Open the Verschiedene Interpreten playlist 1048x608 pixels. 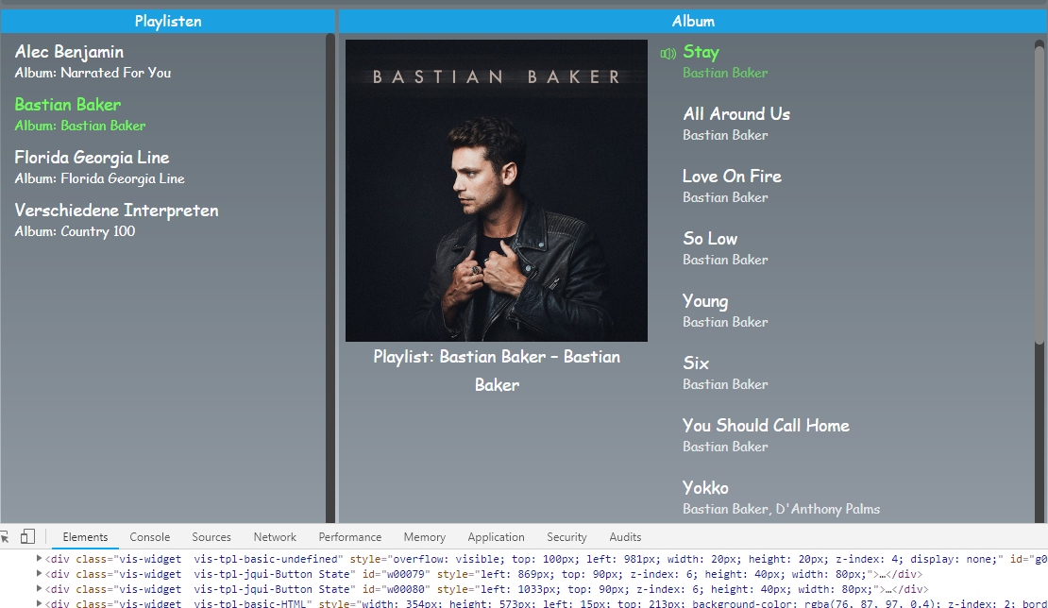coord(116,210)
